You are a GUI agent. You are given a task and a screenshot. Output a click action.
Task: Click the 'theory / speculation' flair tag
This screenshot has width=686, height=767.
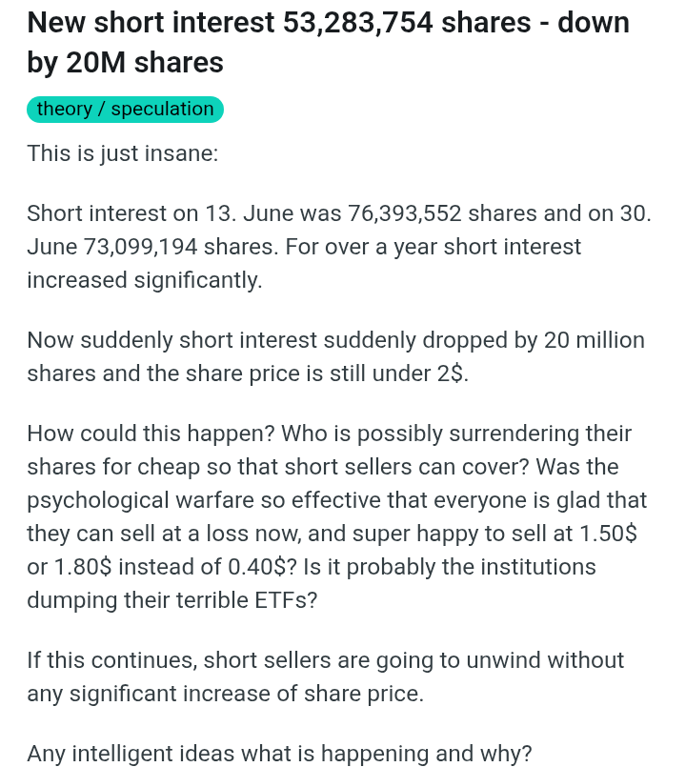pyautogui.click(x=125, y=109)
